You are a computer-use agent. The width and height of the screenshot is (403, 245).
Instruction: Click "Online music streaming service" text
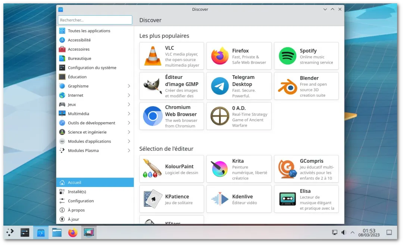(x=316, y=60)
